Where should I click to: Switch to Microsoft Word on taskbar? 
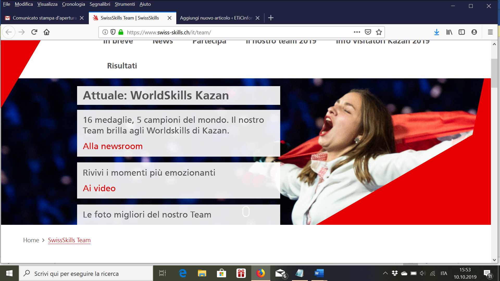click(x=319, y=273)
